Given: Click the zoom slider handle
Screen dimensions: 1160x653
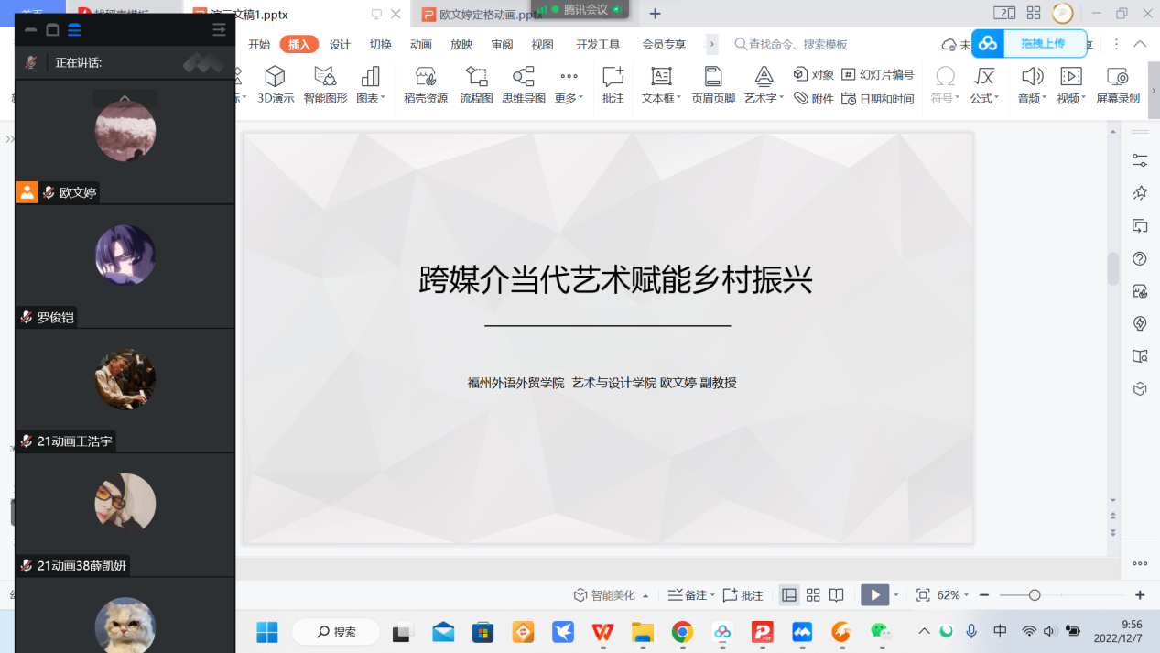Looking at the screenshot, I should click(x=1035, y=595).
